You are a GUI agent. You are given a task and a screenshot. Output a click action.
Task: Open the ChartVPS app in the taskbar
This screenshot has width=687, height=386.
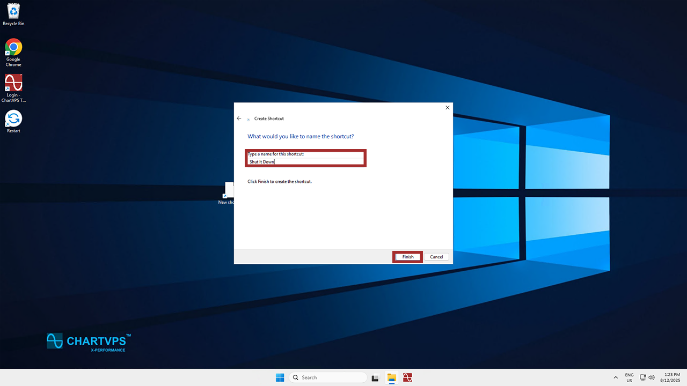[x=407, y=377]
